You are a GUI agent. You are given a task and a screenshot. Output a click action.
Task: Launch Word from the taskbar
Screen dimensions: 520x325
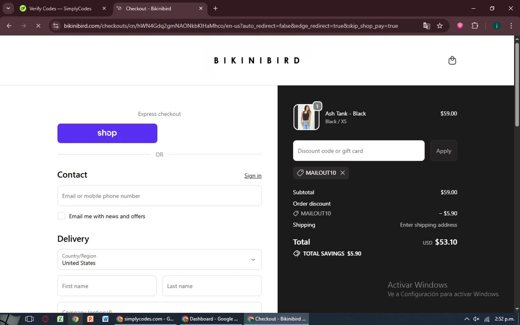click(105, 319)
